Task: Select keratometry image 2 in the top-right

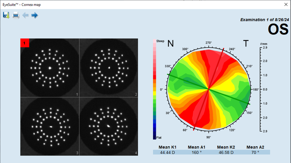Action: click(109, 68)
